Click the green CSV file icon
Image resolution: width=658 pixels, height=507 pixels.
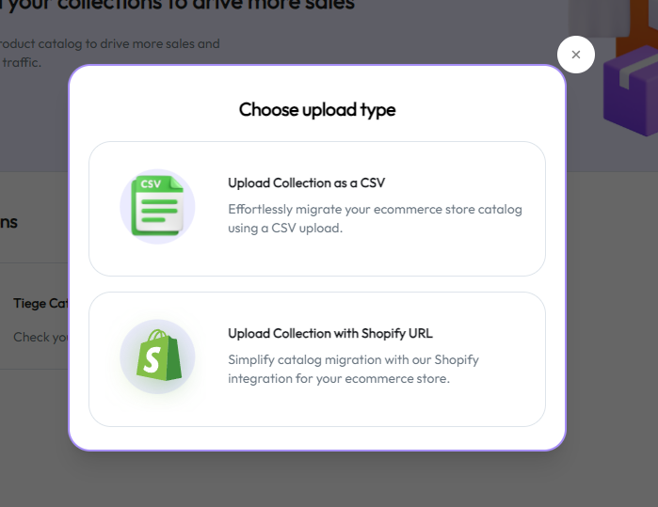tap(156, 206)
